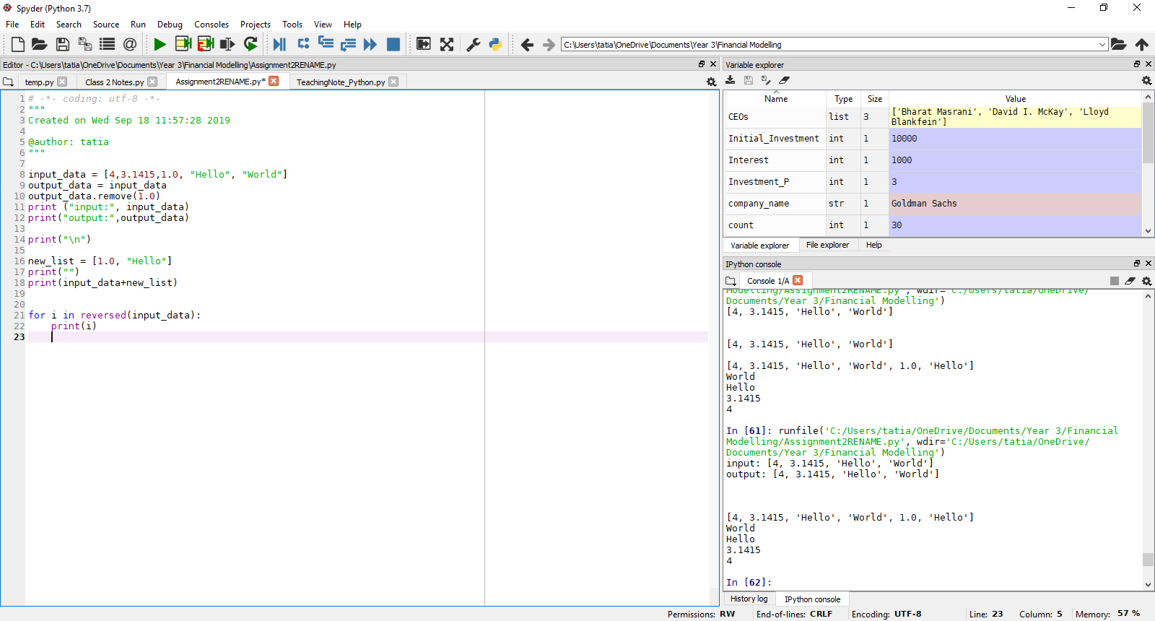The width and height of the screenshot is (1155, 621).
Task: Click the Run current cell icon
Action: pyautogui.click(x=183, y=45)
